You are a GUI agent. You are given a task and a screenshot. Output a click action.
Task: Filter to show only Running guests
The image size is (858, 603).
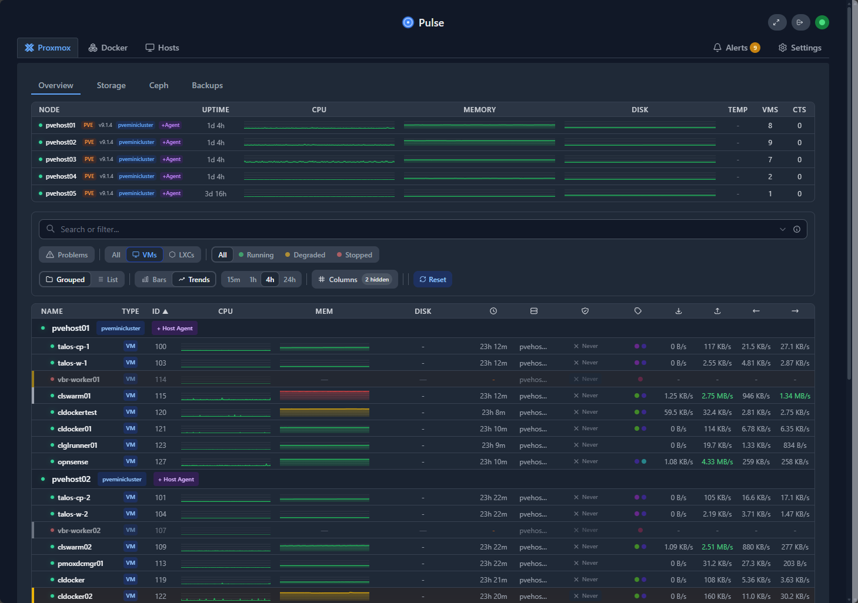256,254
